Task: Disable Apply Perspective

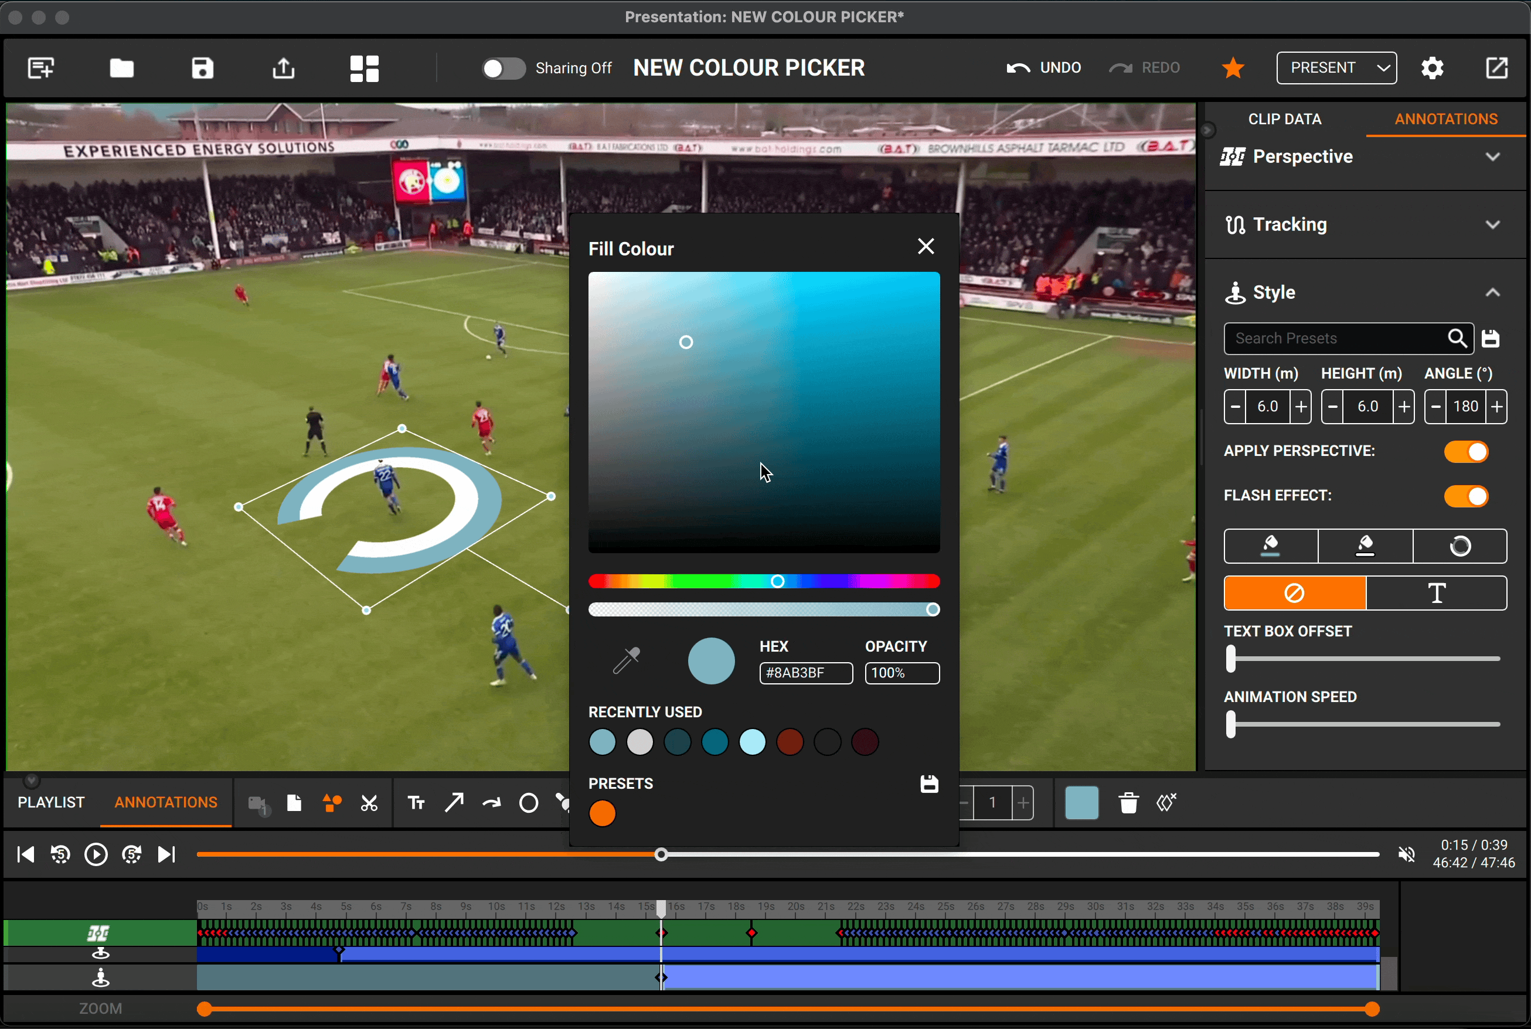Action: (1467, 451)
